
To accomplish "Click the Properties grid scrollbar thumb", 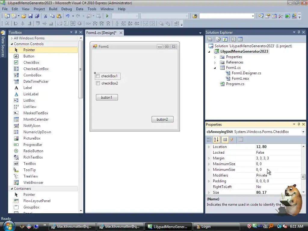I will point(303,177).
